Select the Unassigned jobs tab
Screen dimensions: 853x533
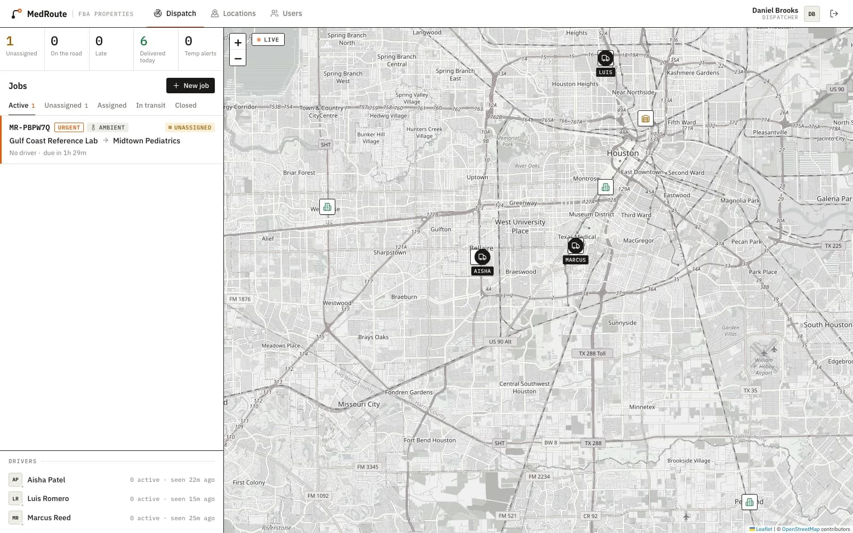(x=66, y=106)
